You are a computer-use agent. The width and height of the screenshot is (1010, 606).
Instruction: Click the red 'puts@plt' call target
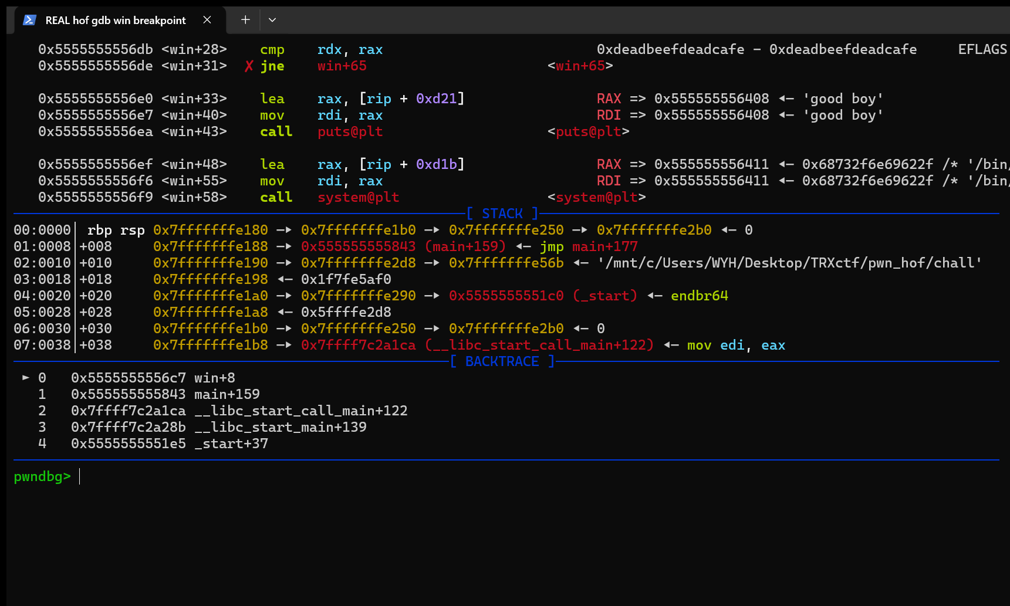pos(350,132)
